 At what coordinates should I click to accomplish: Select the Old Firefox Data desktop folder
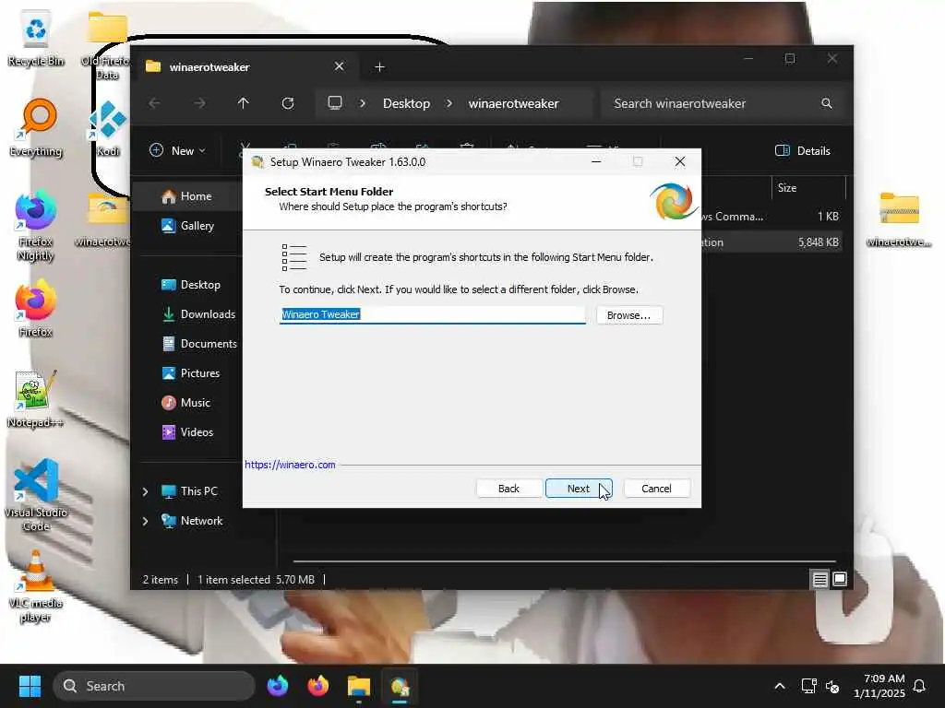[x=107, y=45]
